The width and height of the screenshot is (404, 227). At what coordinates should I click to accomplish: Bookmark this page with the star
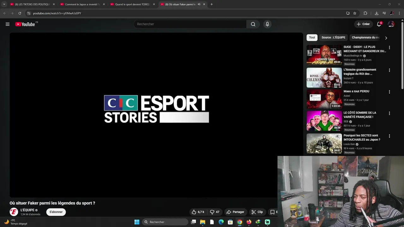coord(355,13)
